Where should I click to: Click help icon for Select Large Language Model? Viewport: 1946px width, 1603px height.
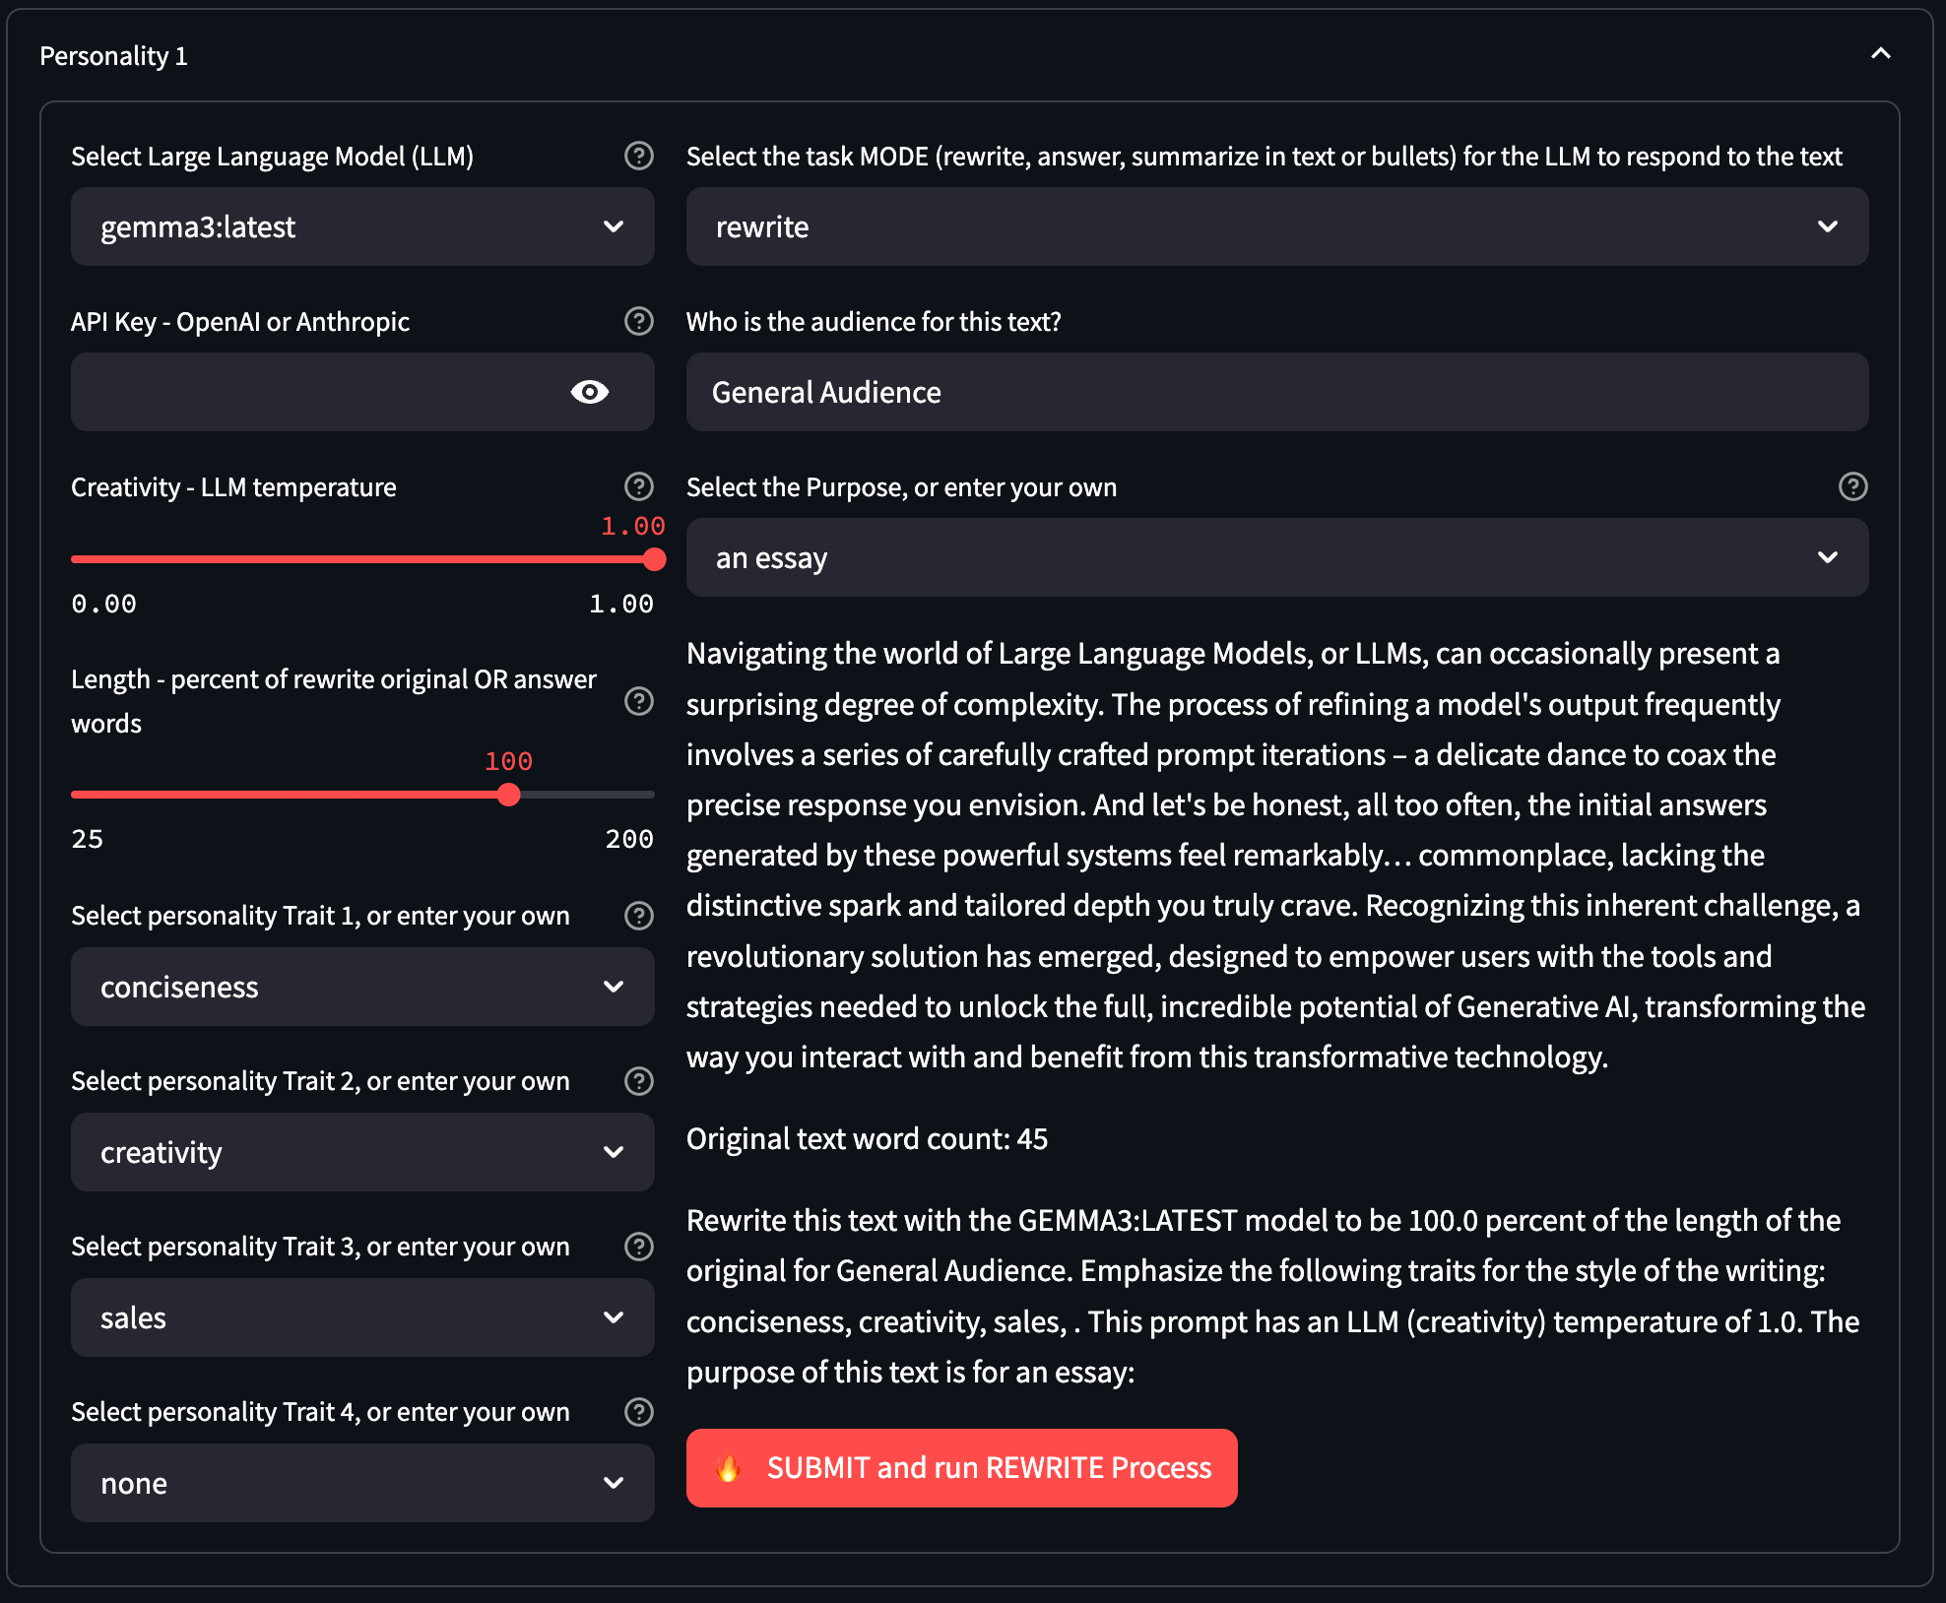point(638,156)
